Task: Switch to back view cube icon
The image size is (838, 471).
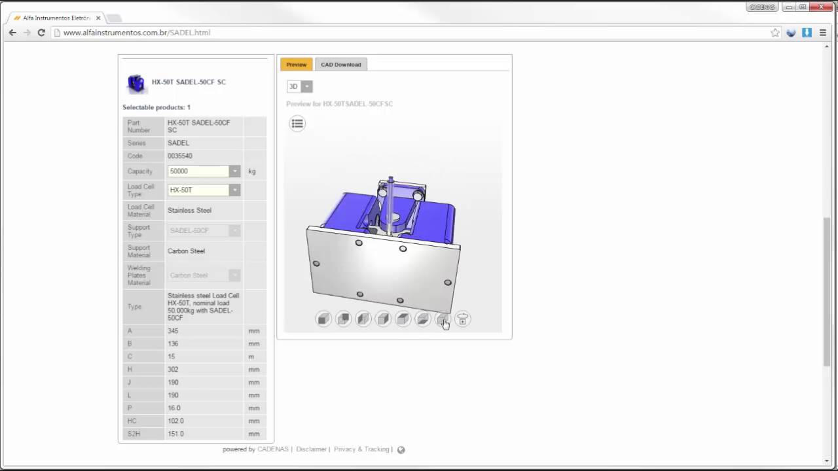Action: point(344,319)
